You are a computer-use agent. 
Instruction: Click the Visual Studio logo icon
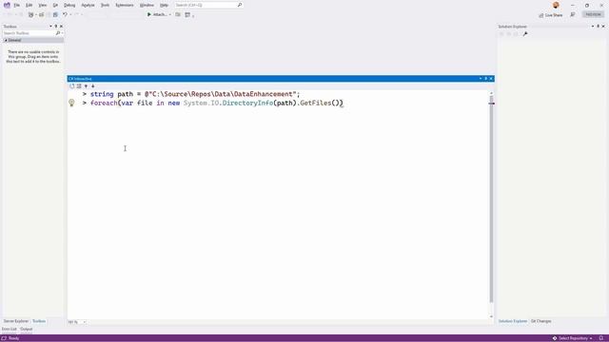coord(7,5)
